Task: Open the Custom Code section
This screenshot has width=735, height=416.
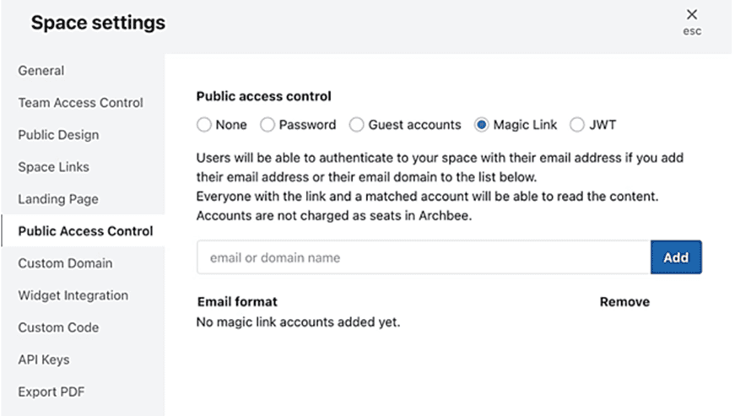Action: tap(58, 327)
